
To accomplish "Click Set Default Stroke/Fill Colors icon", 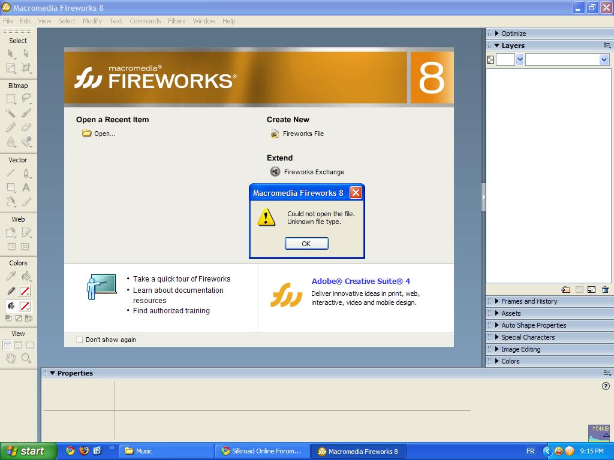I will (x=8, y=319).
